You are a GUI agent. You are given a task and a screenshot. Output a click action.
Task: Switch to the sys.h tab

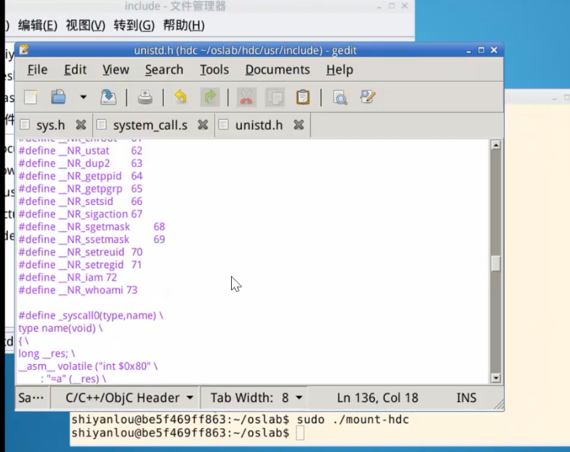(x=50, y=125)
